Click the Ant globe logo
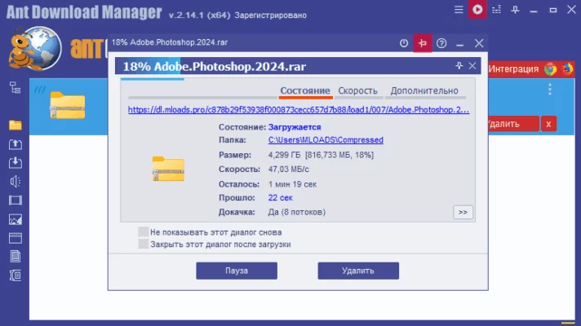Image resolution: width=581 pixels, height=326 pixels. [x=35, y=48]
